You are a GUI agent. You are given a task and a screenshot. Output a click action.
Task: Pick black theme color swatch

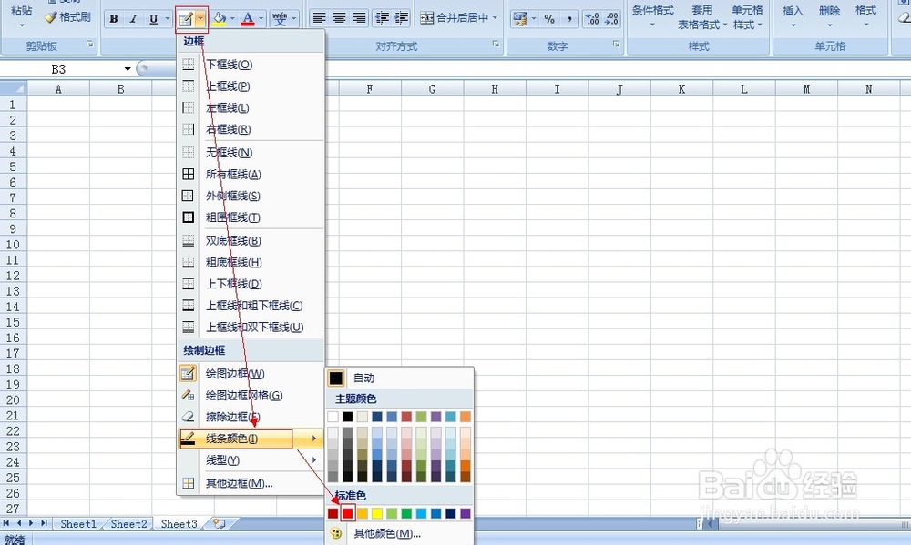coord(347,417)
